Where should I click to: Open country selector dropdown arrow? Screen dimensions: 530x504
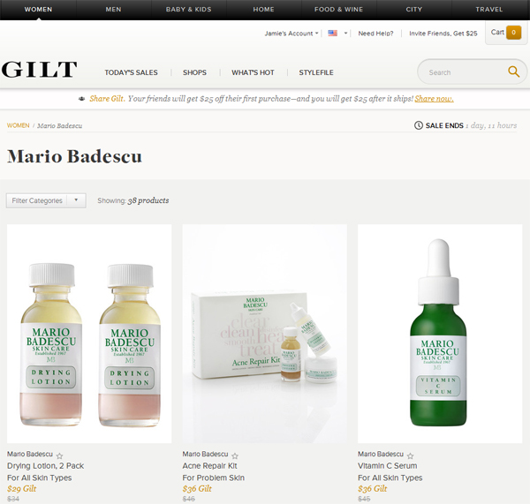345,34
